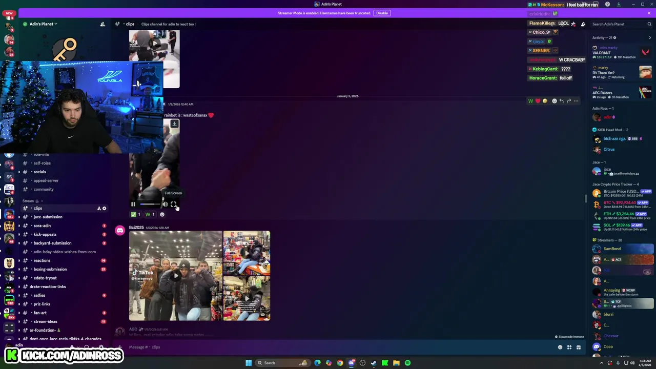Launch Spotify from the taskbar
This screenshot has height=369, width=656.
pyautogui.click(x=407, y=363)
